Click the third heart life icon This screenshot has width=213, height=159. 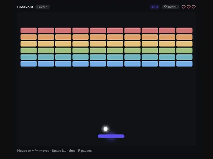pyautogui.click(x=194, y=7)
